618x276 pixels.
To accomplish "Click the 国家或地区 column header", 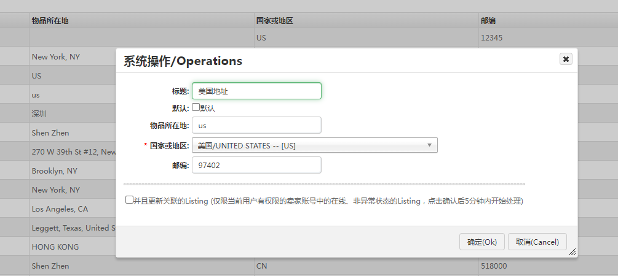I will (x=274, y=20).
